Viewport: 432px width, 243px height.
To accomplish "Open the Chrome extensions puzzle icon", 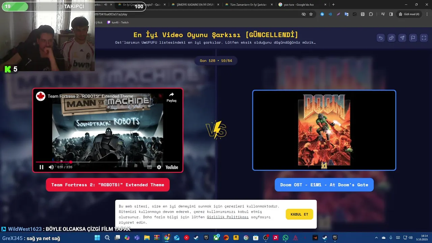I will pyautogui.click(x=371, y=14).
